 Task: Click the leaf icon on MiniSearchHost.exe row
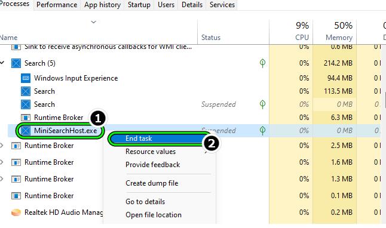tap(262, 131)
